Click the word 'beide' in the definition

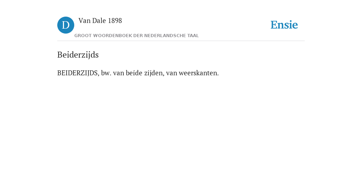pos(134,73)
